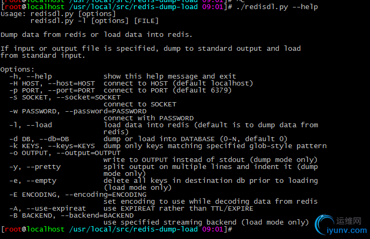
Task: Click the ./redisdl.py --help command text
Action: tap(277, 7)
